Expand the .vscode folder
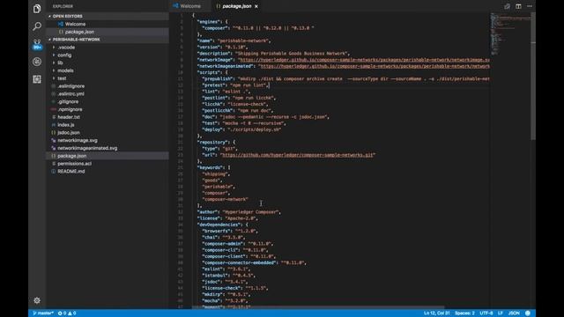 [108, 48]
